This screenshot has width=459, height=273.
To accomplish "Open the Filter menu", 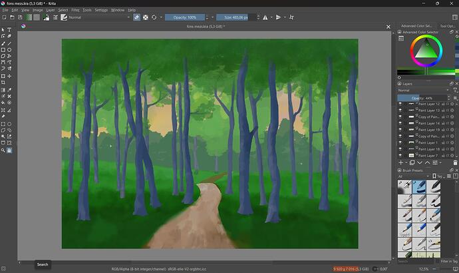I will pyautogui.click(x=75, y=10).
